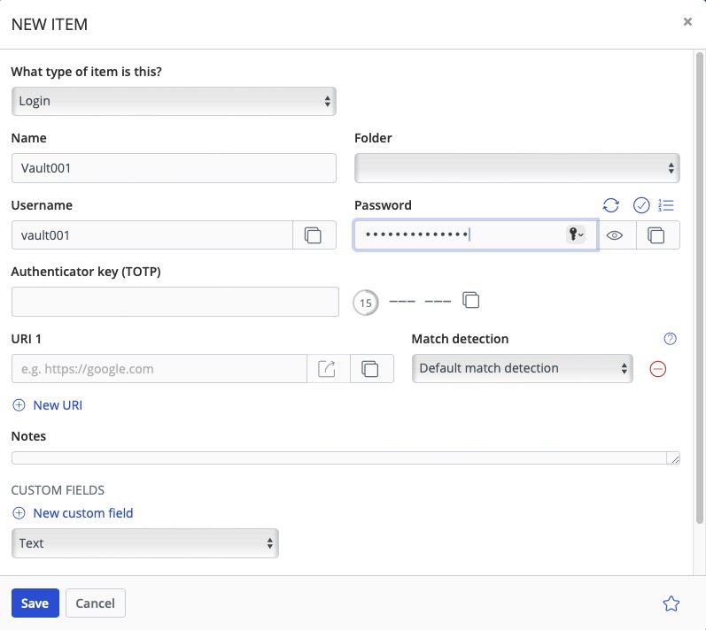This screenshot has width=706, height=630.
Task: Launch the URI 1 link icon
Action: tap(328, 369)
